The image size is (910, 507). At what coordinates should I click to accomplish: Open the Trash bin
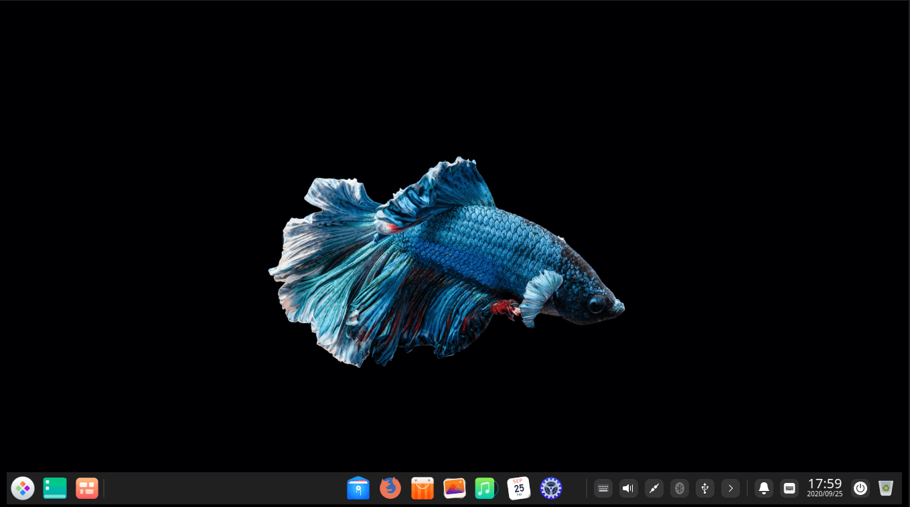(x=886, y=488)
